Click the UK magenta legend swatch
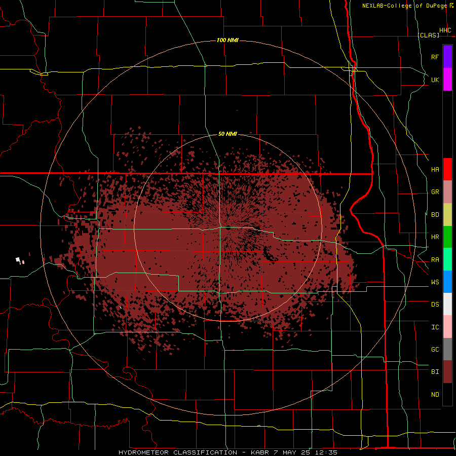 (x=447, y=80)
